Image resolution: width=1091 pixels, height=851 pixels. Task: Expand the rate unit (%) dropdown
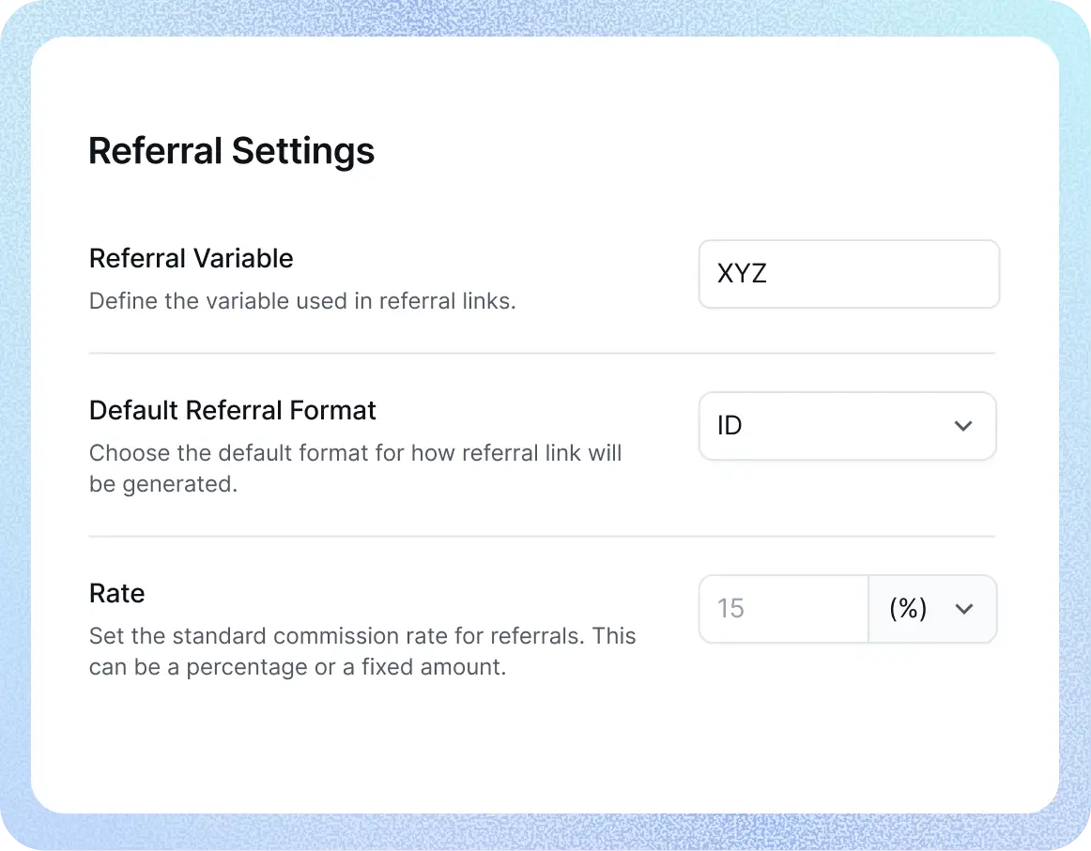click(x=931, y=609)
